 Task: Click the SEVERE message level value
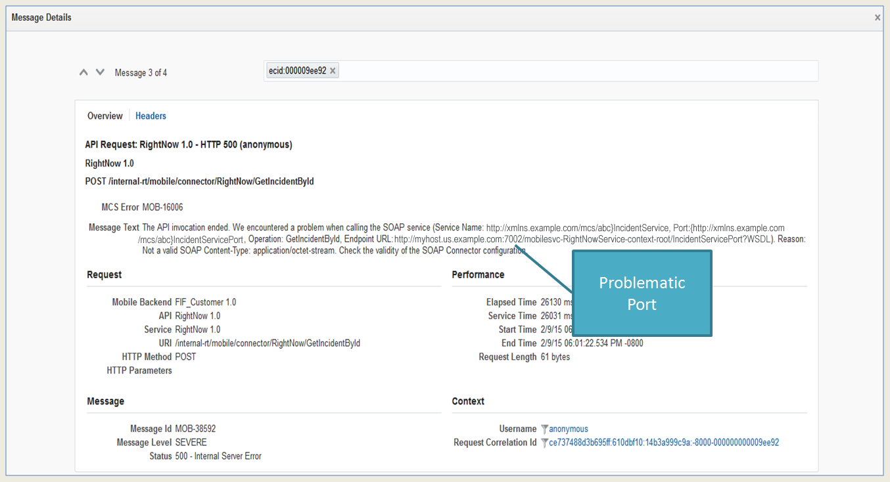pos(191,443)
